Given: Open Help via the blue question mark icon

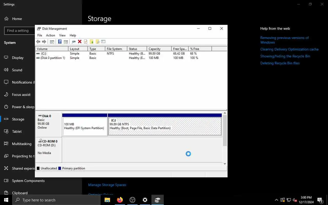Looking at the screenshot, I should pos(60,42).
